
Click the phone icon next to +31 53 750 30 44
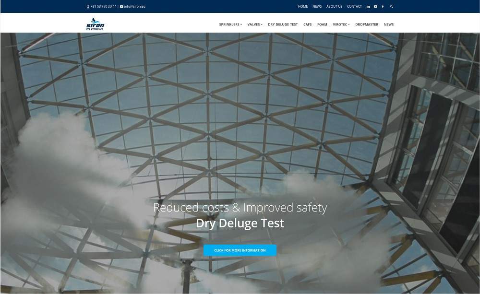click(88, 6)
